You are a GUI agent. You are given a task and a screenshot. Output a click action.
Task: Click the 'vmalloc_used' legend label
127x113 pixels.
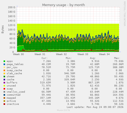coord(16,92)
